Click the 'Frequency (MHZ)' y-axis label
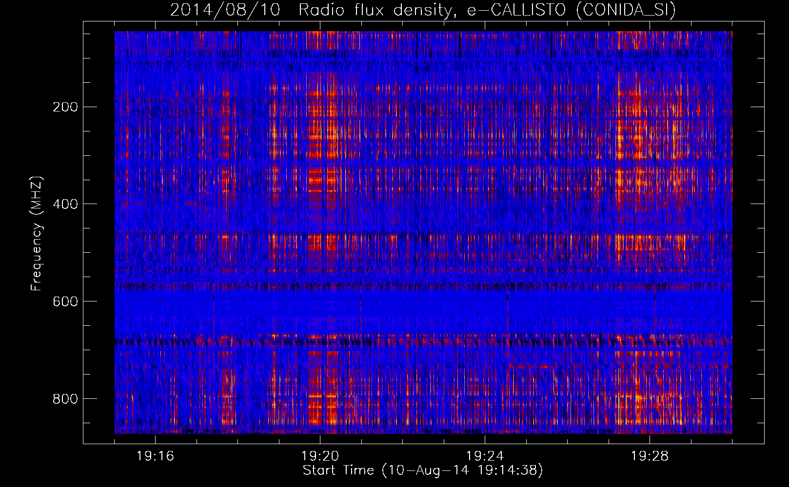789x487 pixels. [x=37, y=234]
